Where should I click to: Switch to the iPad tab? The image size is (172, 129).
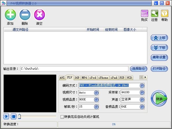[x=114, y=78]
